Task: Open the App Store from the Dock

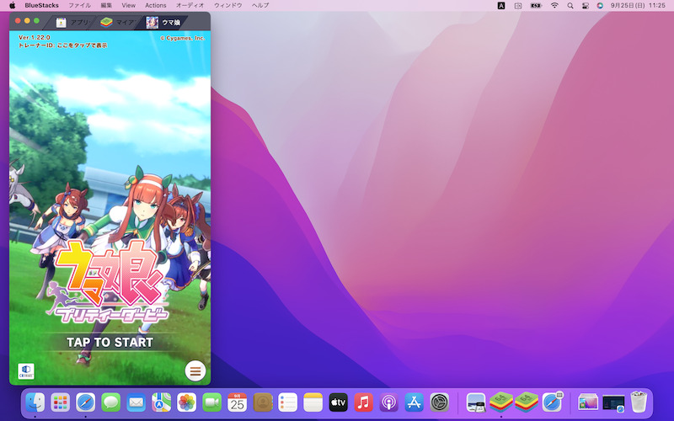Action: tap(414, 402)
